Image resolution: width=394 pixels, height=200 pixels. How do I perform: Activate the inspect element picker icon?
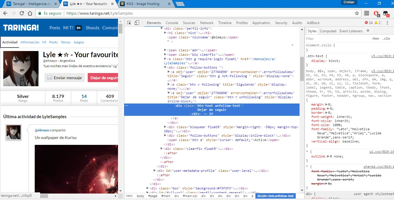(x=129, y=23)
